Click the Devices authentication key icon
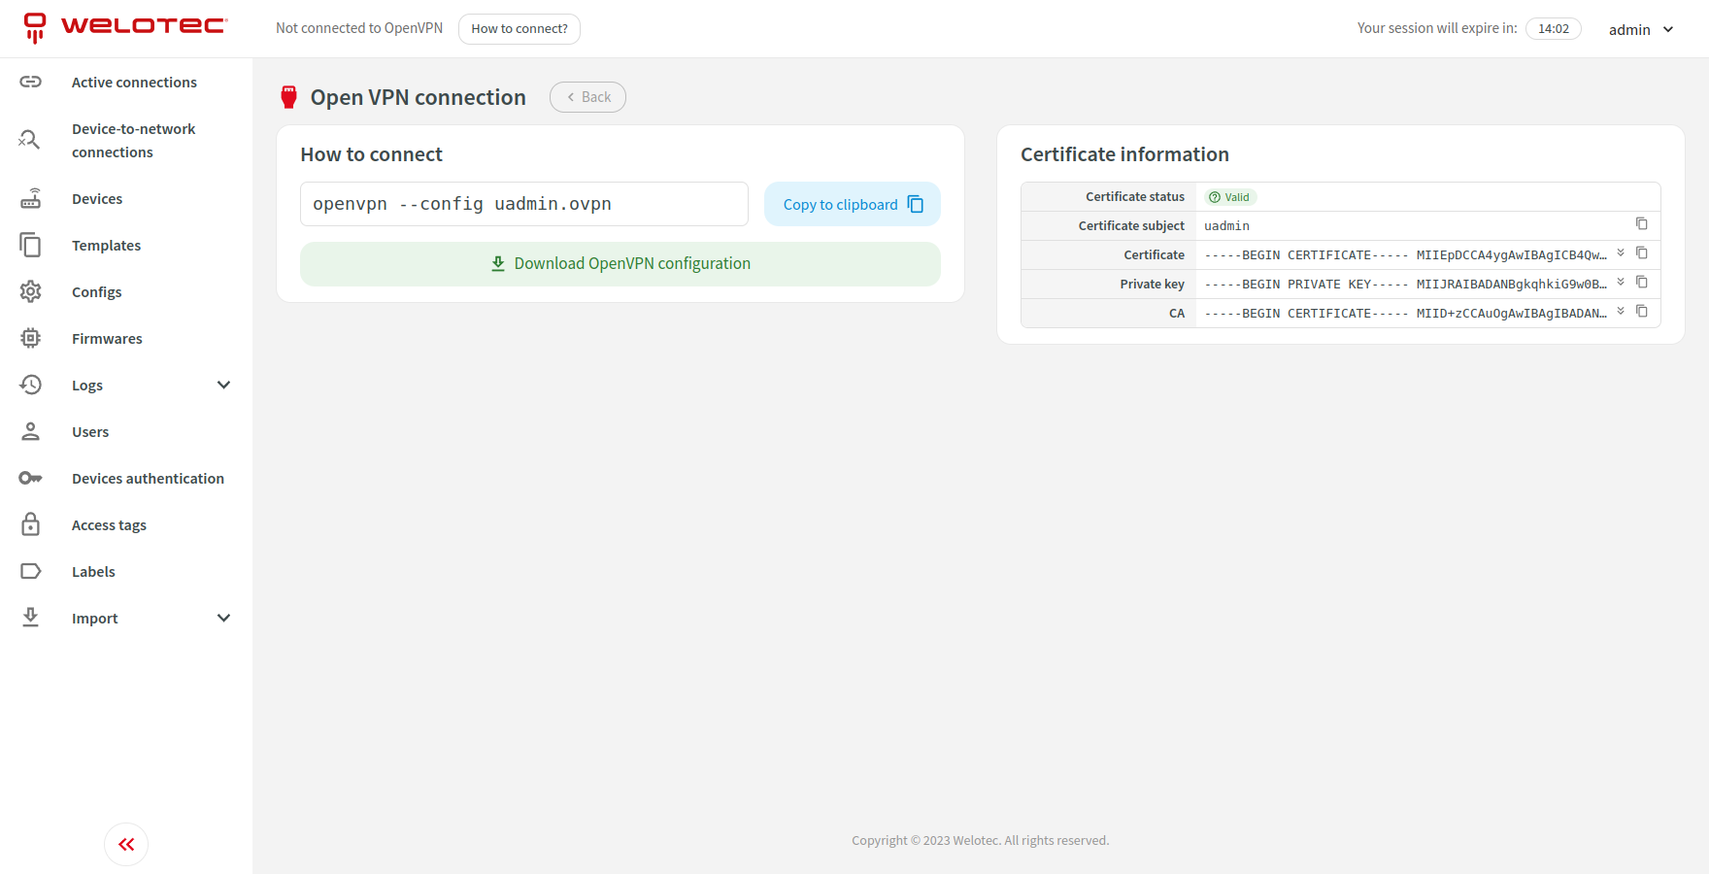This screenshot has width=1709, height=874. pyautogui.click(x=31, y=478)
